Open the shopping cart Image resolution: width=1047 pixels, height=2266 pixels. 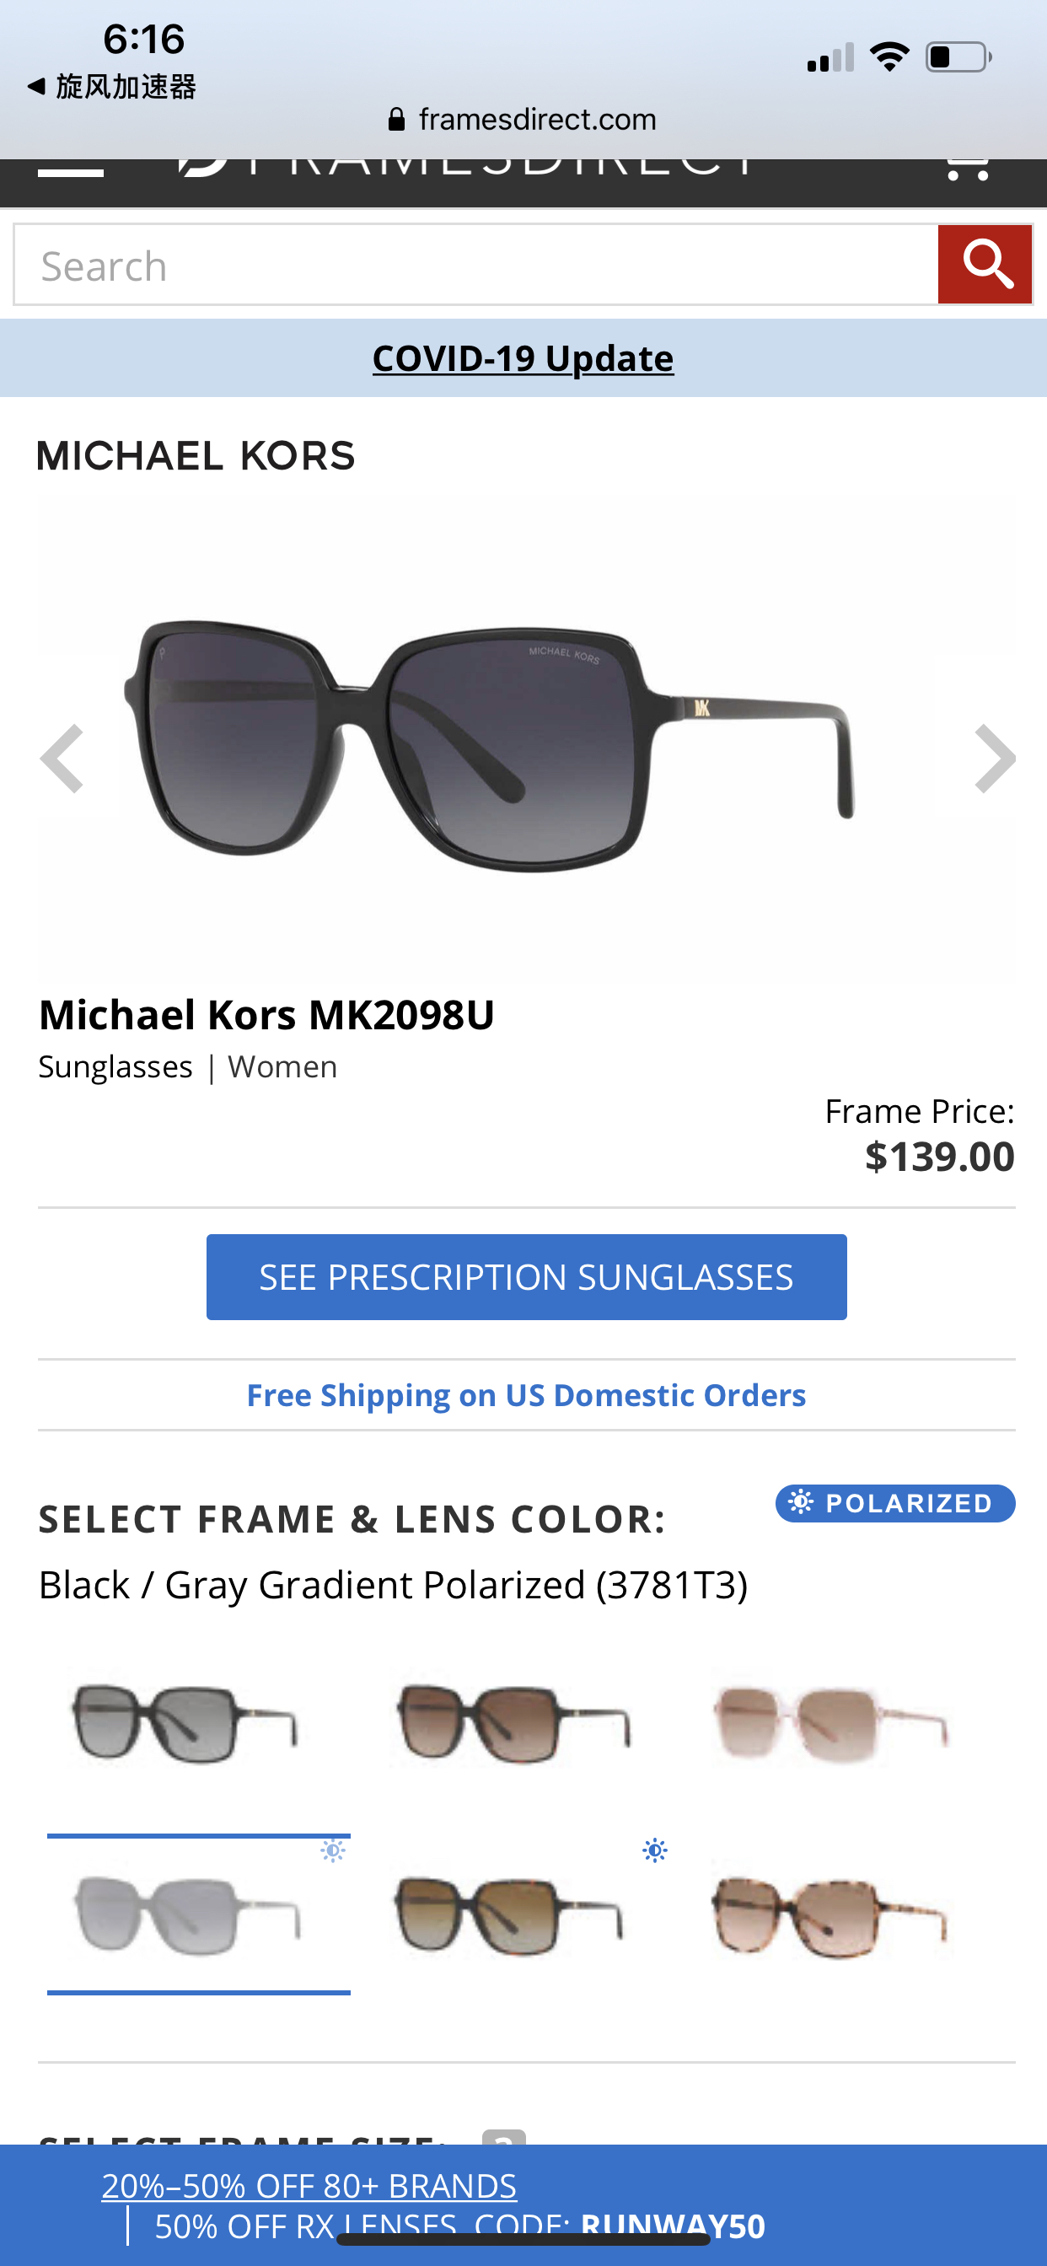pos(967,167)
